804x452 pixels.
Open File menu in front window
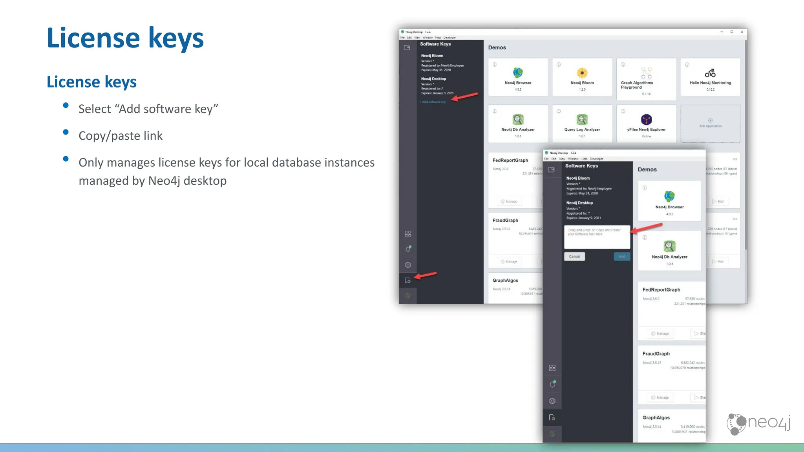click(546, 159)
